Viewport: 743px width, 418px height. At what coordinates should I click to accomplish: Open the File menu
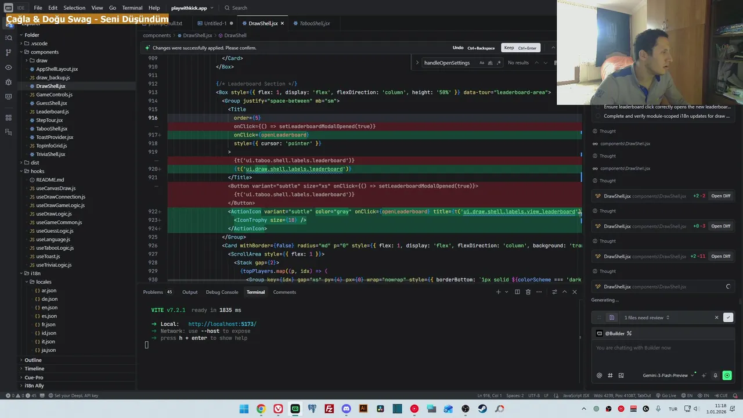pos(38,8)
